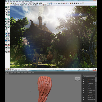The width and height of the screenshot is (102, 102).
Task: Open the Local coordinate system dropdown
Action: 31,3
